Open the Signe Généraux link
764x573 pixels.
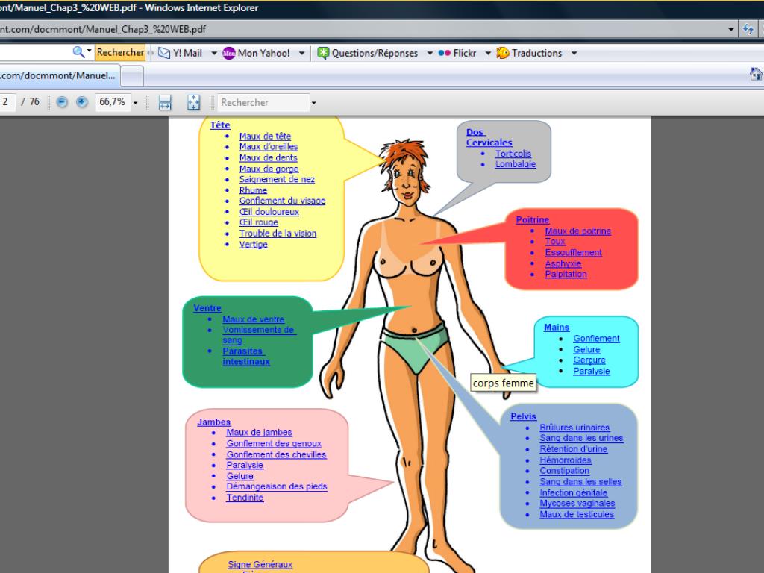coord(260,565)
